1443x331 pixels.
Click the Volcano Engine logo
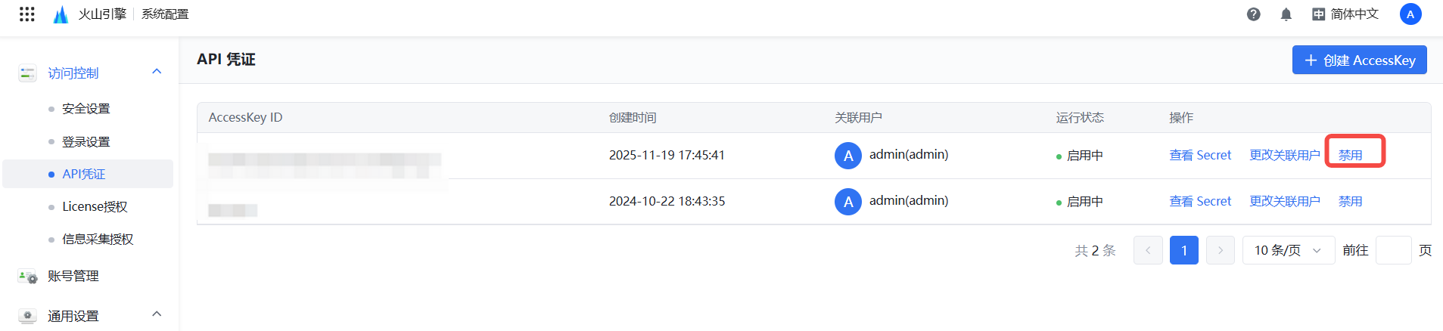point(61,14)
